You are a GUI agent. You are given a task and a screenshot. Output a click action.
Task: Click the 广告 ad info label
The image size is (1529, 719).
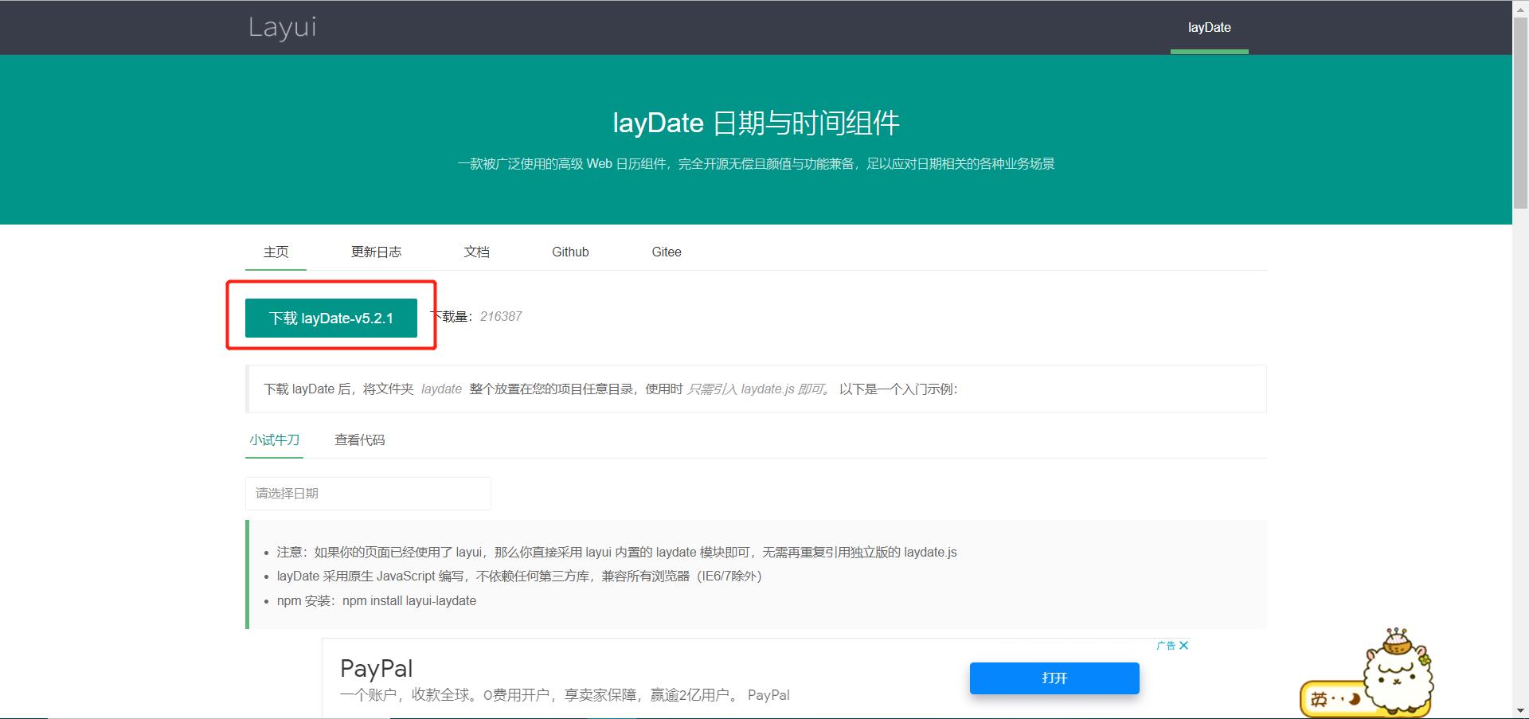click(x=1166, y=645)
